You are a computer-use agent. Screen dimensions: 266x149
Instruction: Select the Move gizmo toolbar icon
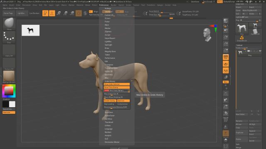pos(59,13)
